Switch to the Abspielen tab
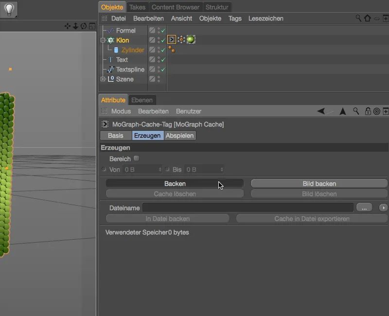Viewport: 389px width, 316px height. coord(180,136)
